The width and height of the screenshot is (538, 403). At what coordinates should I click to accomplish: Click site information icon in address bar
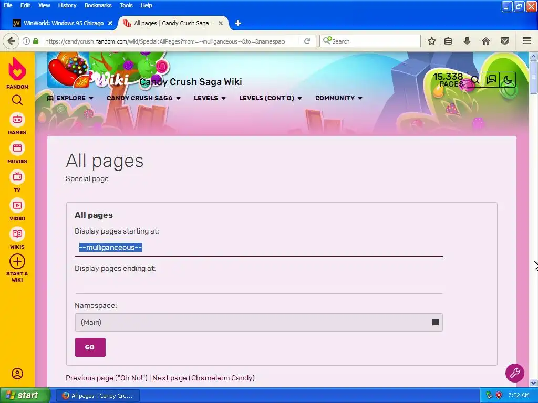click(x=26, y=41)
